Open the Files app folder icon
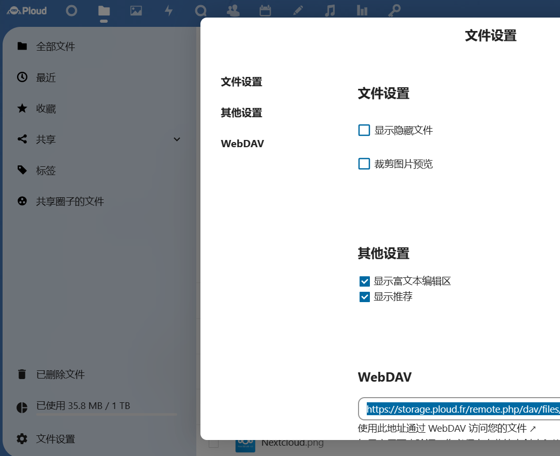This screenshot has width=560, height=456. click(104, 11)
